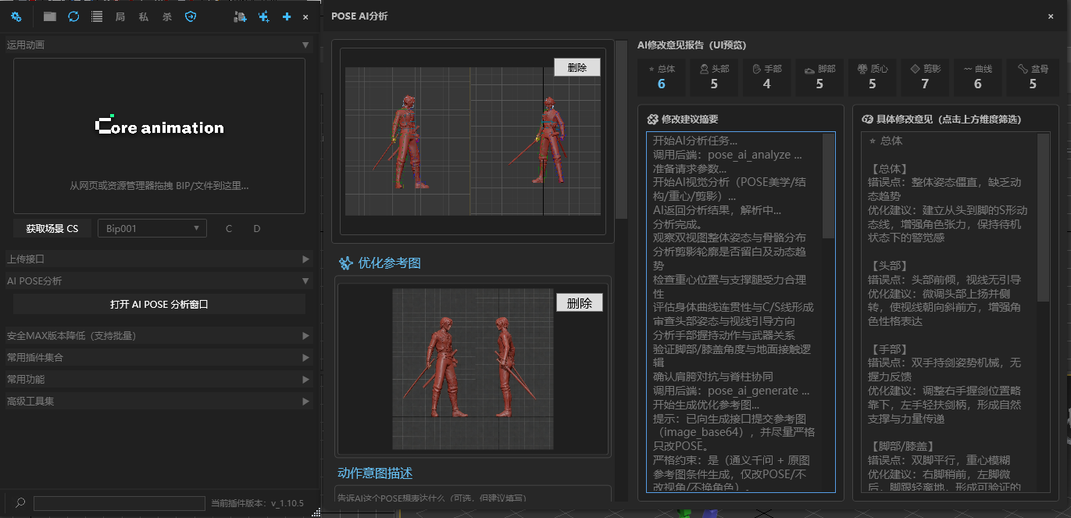Expand the 上传接口 section
The width and height of the screenshot is (1071, 518).
(x=159, y=259)
